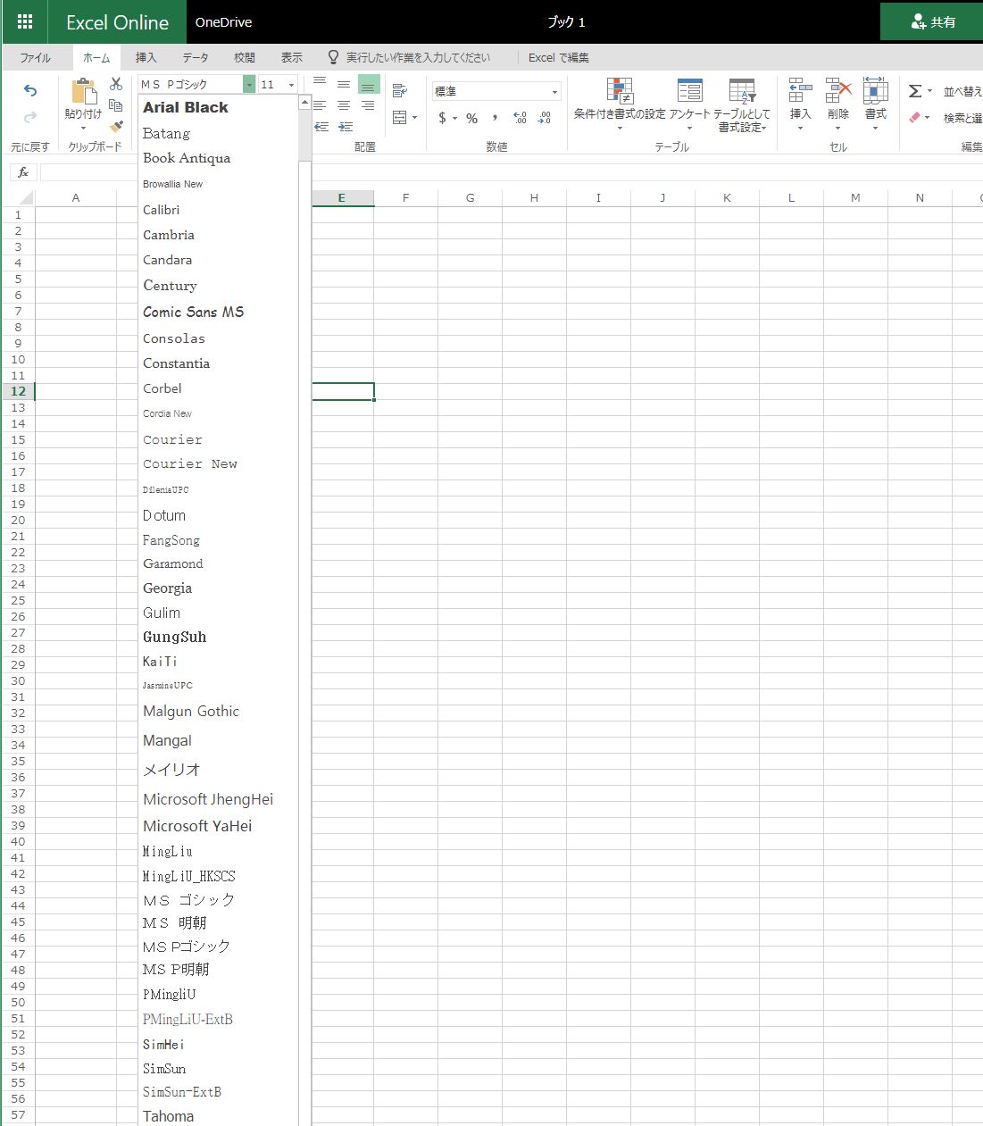
Task: Choose Comic Sans MS font
Action: click(x=194, y=312)
